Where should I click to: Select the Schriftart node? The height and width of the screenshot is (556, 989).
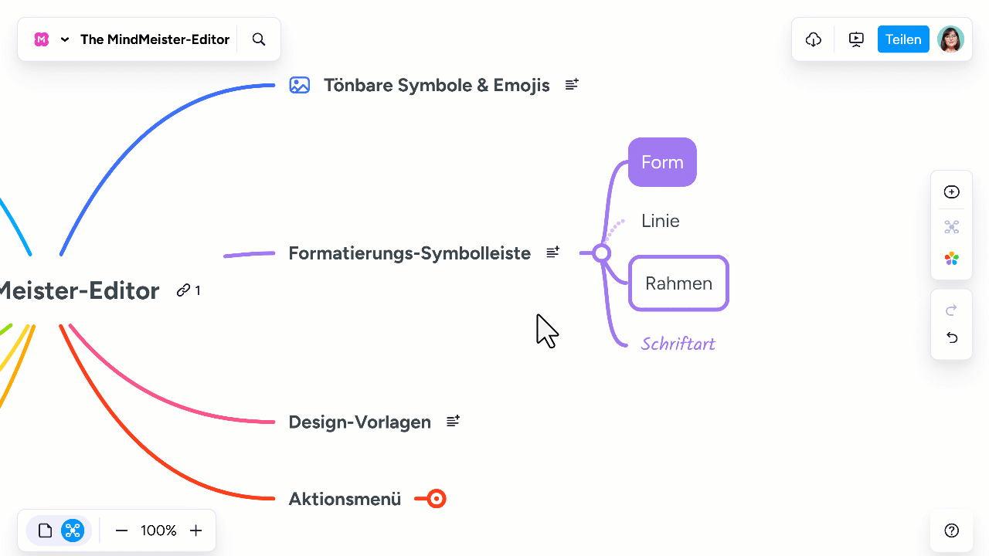(678, 344)
